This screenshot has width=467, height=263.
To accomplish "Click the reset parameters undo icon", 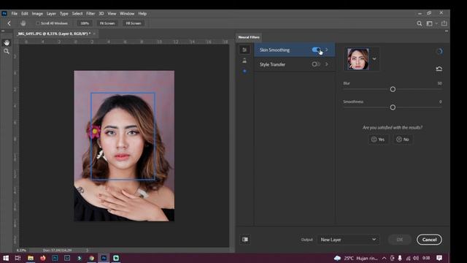I will point(439,69).
